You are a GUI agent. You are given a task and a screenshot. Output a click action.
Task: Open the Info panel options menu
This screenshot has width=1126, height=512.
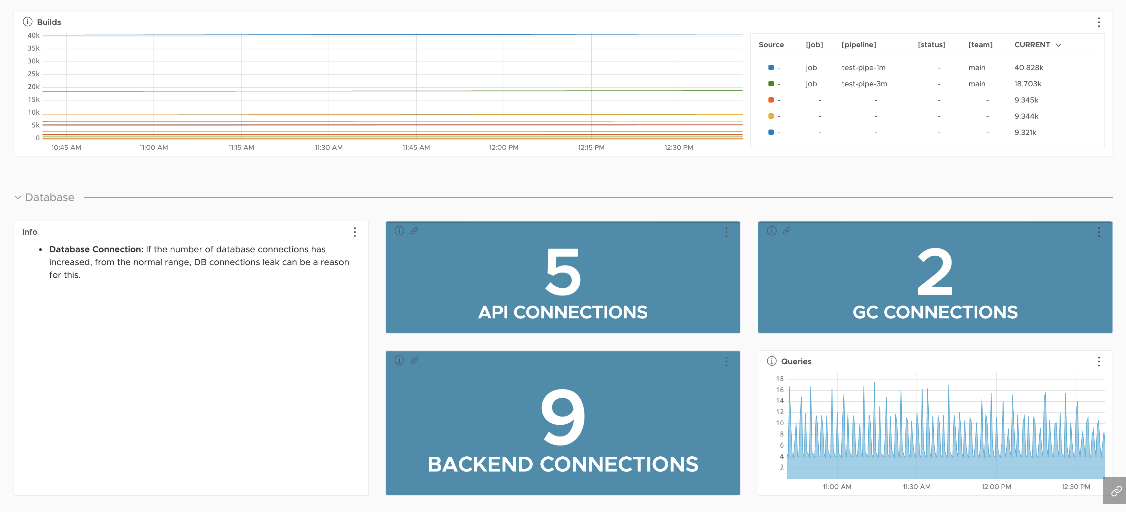point(355,232)
